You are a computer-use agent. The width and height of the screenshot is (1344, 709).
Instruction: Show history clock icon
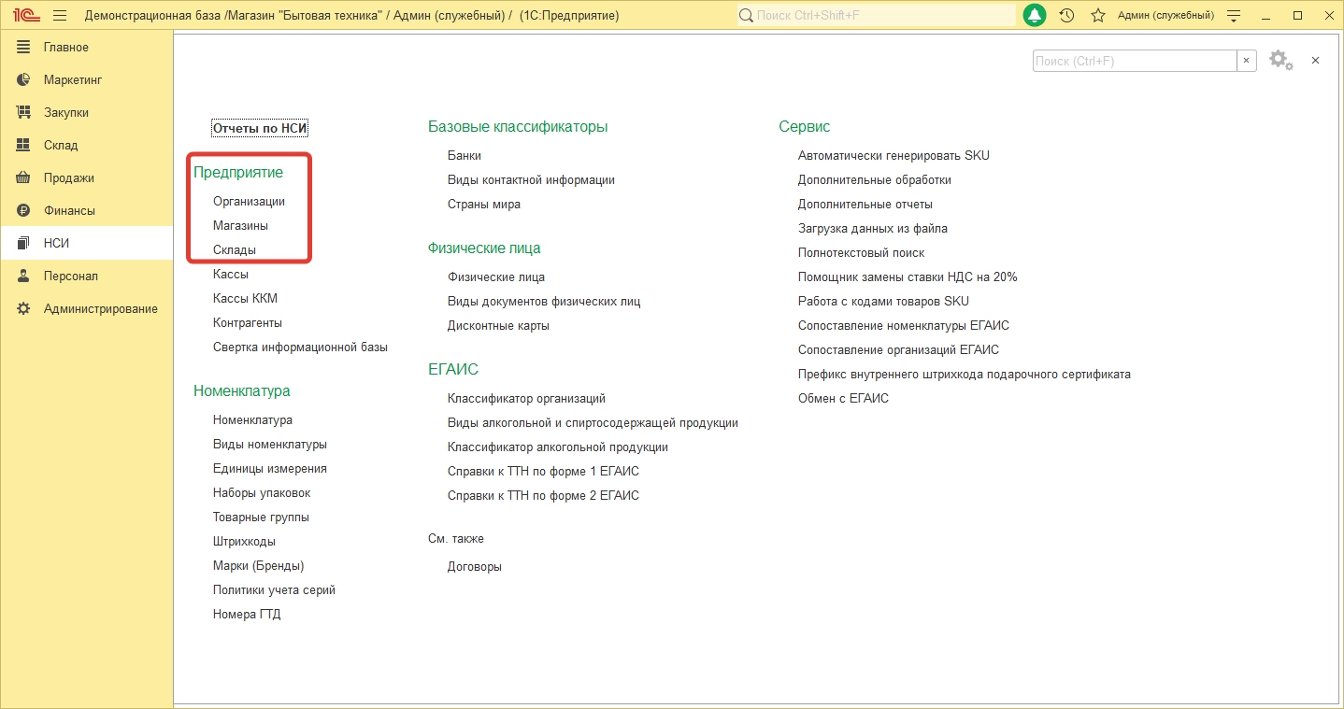[x=1067, y=16]
